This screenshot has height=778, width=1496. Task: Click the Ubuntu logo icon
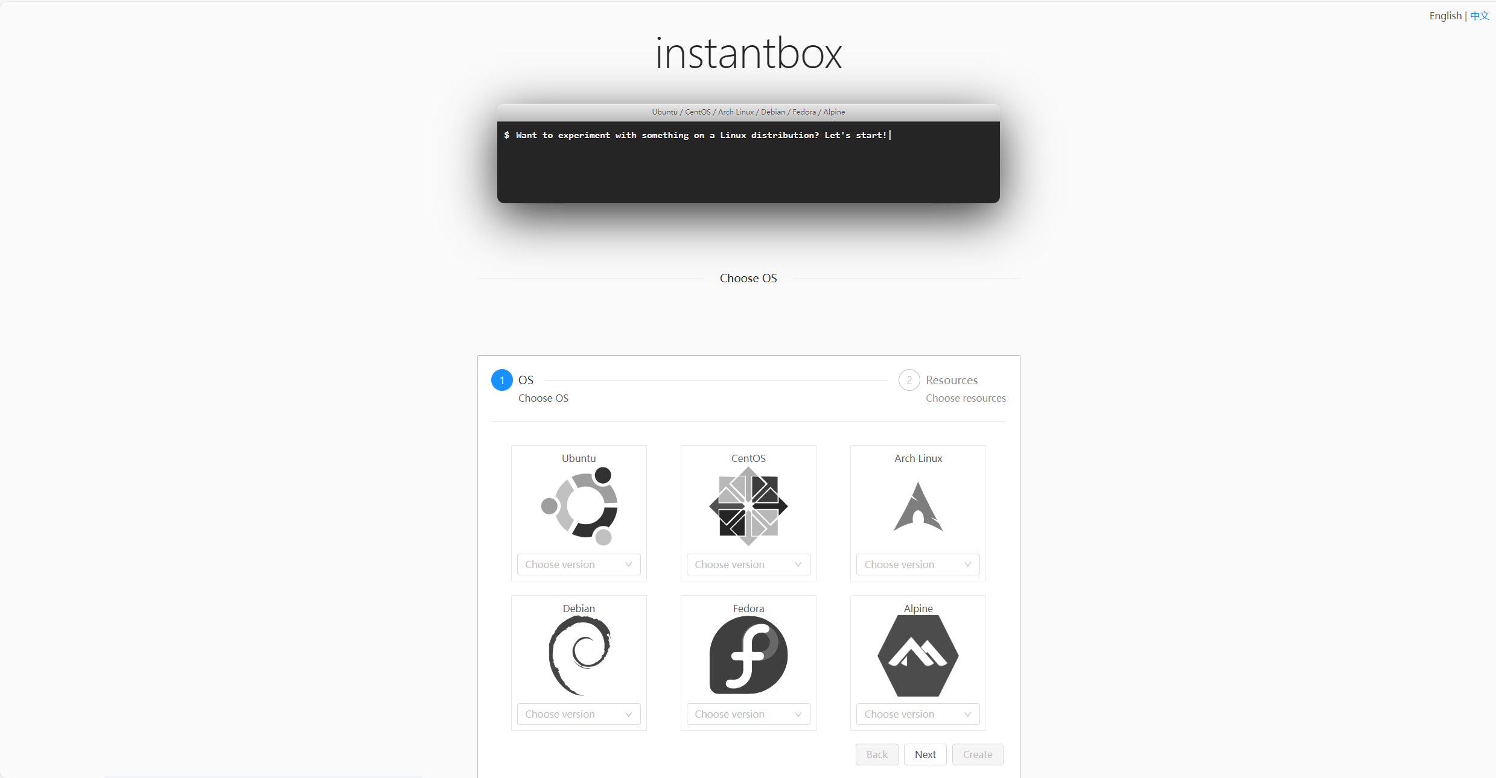(x=579, y=505)
